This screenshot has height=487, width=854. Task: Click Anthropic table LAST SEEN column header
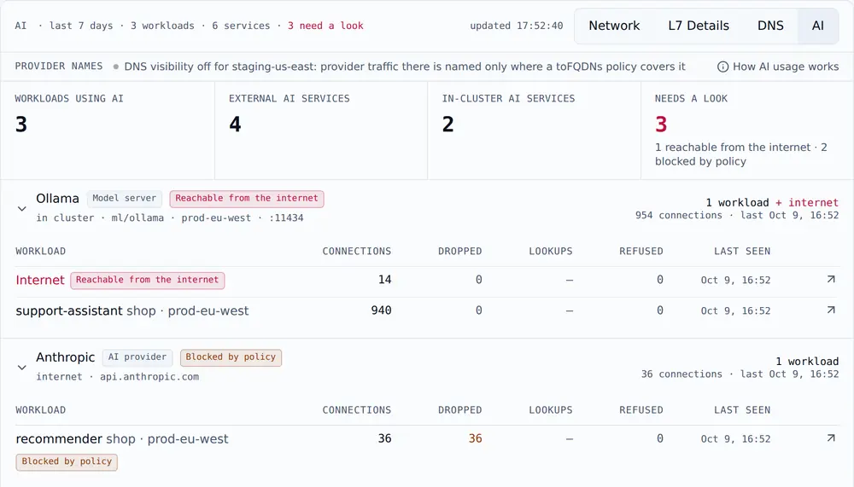[742, 409]
